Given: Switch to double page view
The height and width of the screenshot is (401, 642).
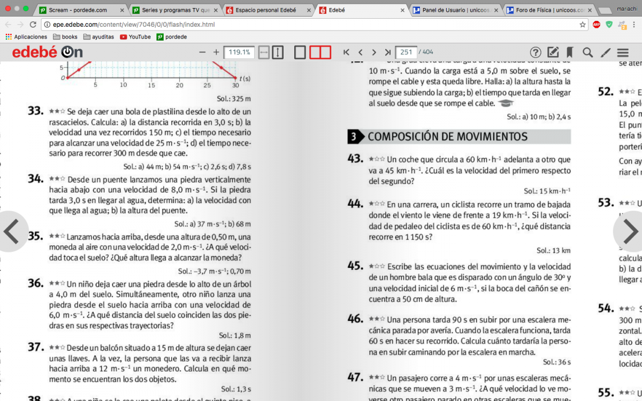Looking at the screenshot, I should point(320,52).
